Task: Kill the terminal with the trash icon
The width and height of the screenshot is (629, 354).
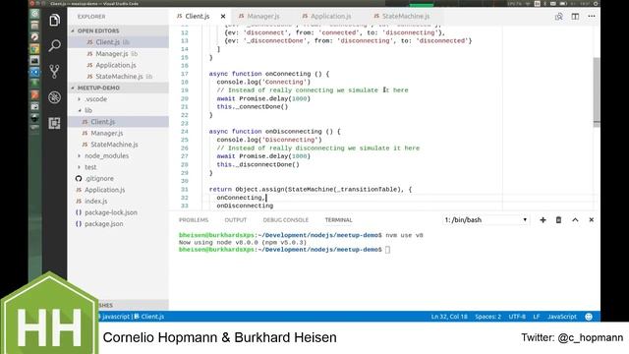Action: [x=558, y=220]
